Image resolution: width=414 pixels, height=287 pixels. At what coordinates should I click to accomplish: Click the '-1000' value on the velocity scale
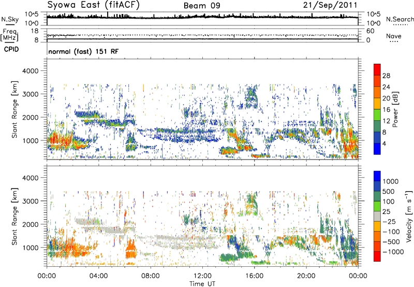point(393,252)
